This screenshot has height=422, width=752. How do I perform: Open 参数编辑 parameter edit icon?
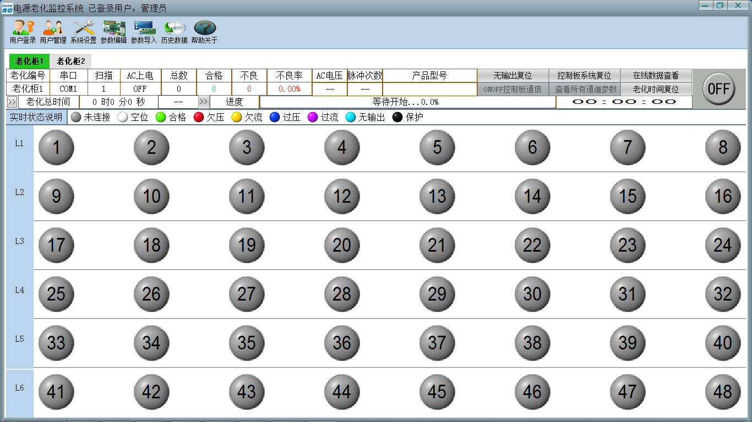click(113, 32)
